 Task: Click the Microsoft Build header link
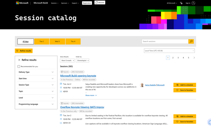pyautogui.click(x=41, y=3)
